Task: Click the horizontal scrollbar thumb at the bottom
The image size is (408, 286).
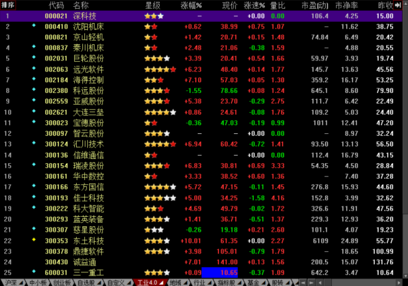Action: (328, 283)
